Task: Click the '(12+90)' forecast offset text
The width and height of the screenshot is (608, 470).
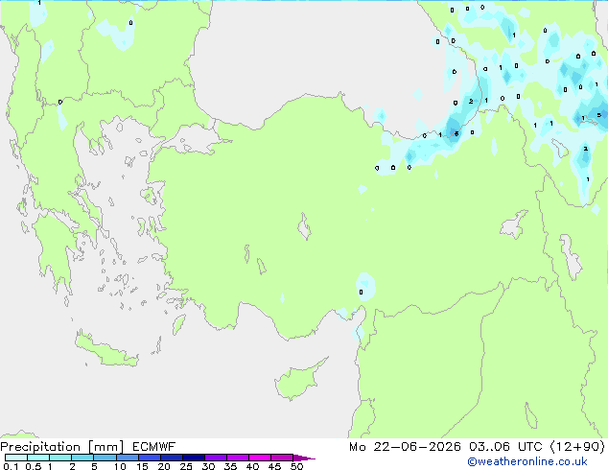Action: 577,447
